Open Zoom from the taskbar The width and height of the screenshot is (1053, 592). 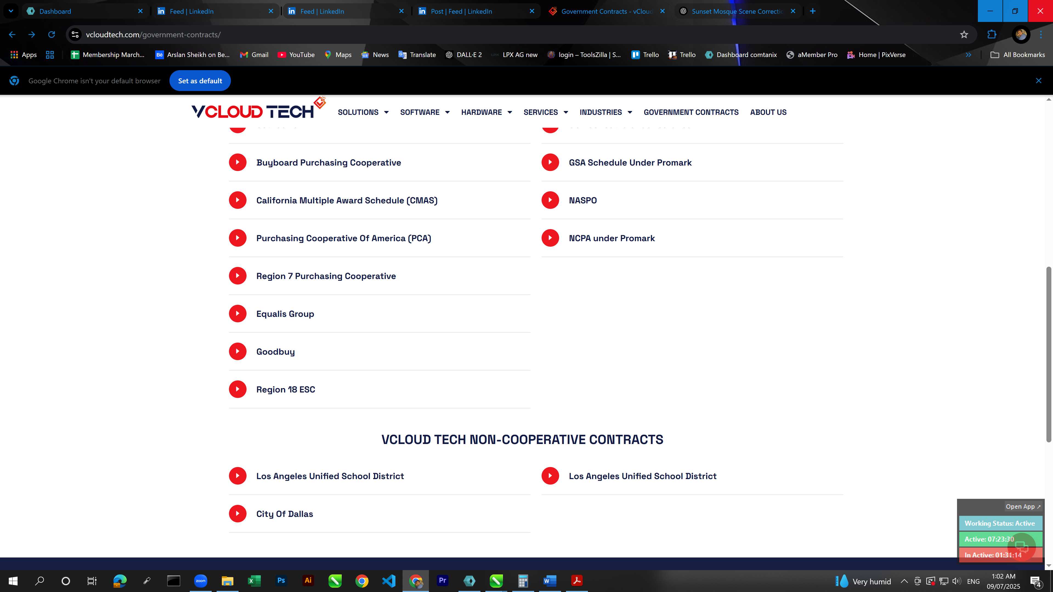point(200,580)
